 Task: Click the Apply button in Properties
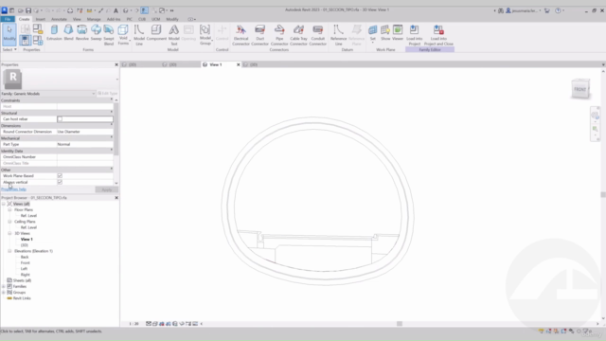(106, 189)
